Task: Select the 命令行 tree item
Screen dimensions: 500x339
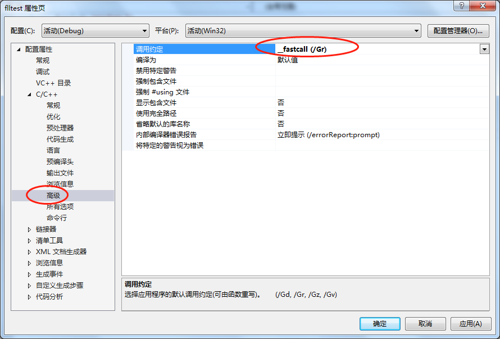Action: [56, 218]
